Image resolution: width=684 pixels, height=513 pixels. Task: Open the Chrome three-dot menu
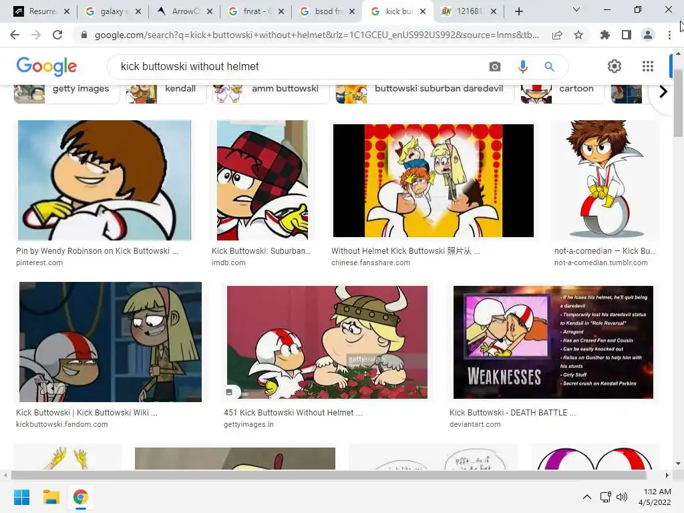(669, 35)
